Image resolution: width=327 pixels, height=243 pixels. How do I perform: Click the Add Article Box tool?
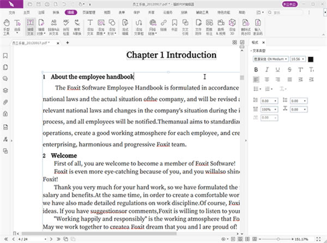click(x=138, y=27)
